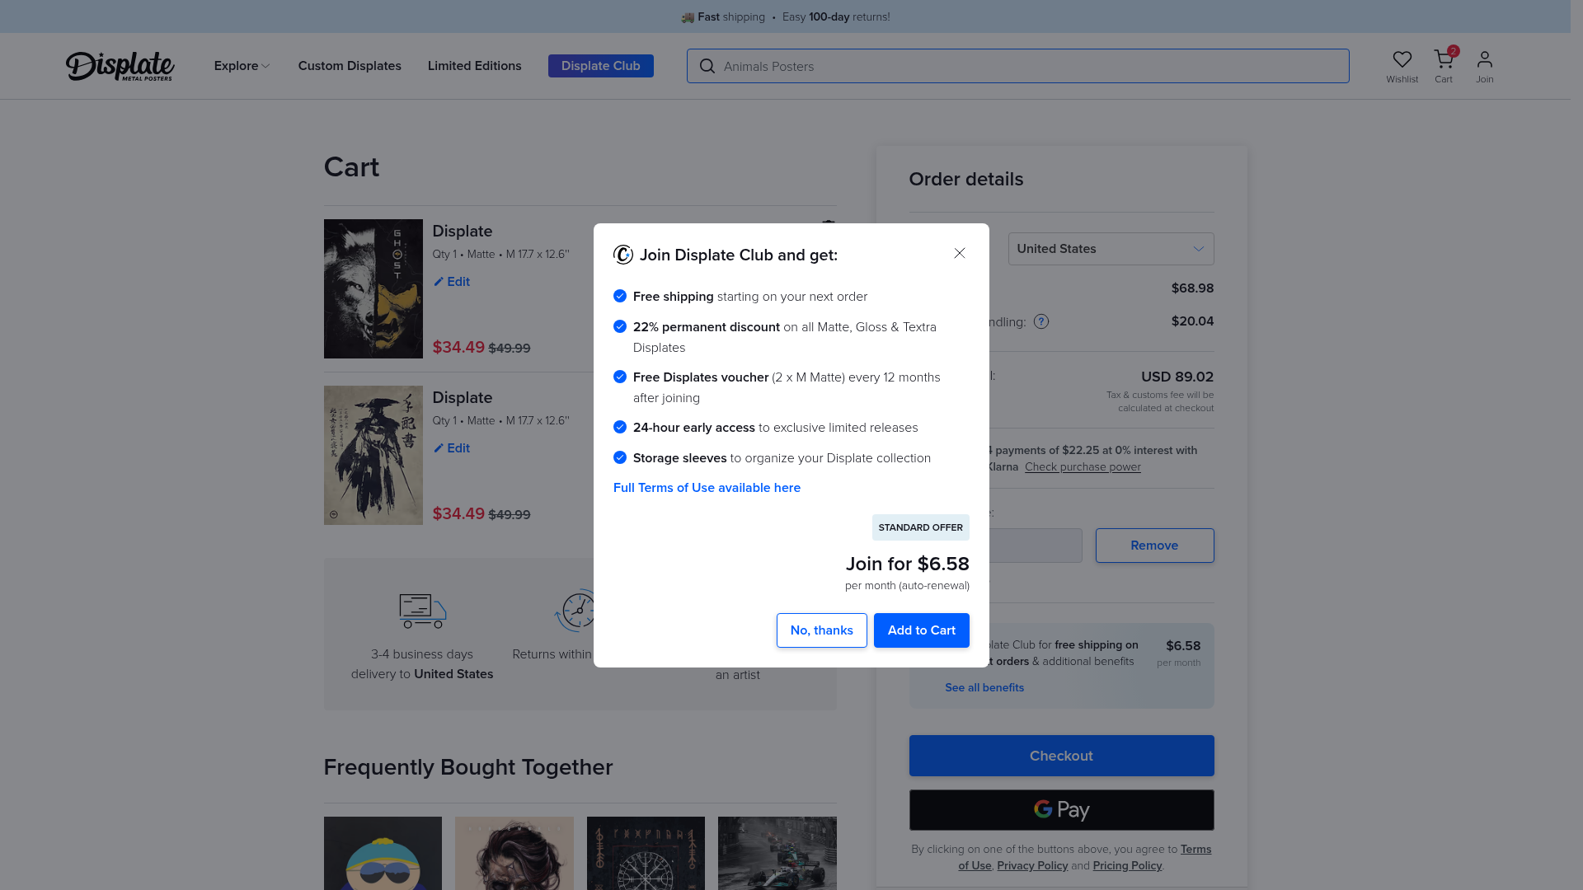1583x890 pixels.
Task: Open Custom Displates page
Action: coord(350,66)
